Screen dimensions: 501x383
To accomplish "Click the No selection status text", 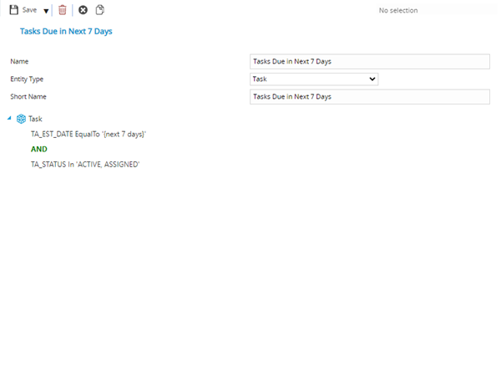I will pos(397,11).
